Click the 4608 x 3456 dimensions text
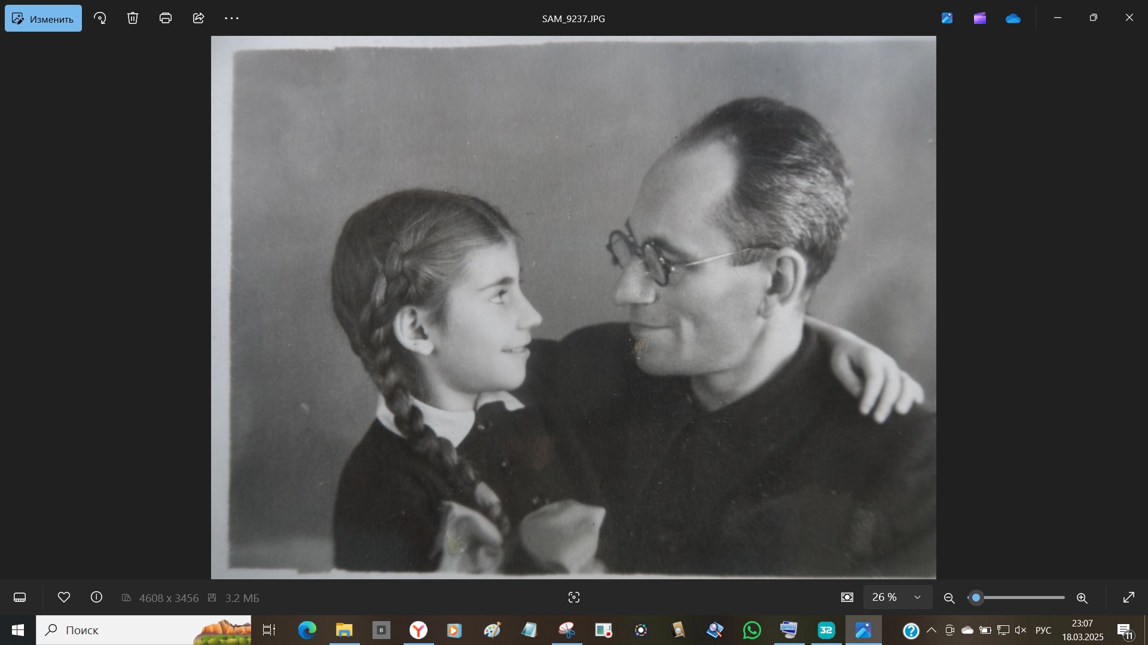 click(x=169, y=598)
